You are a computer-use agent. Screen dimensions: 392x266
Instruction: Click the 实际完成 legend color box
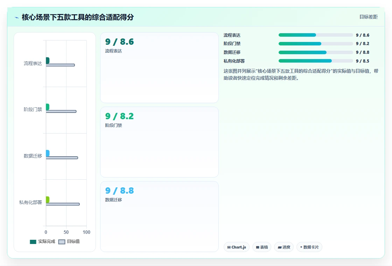click(33, 242)
